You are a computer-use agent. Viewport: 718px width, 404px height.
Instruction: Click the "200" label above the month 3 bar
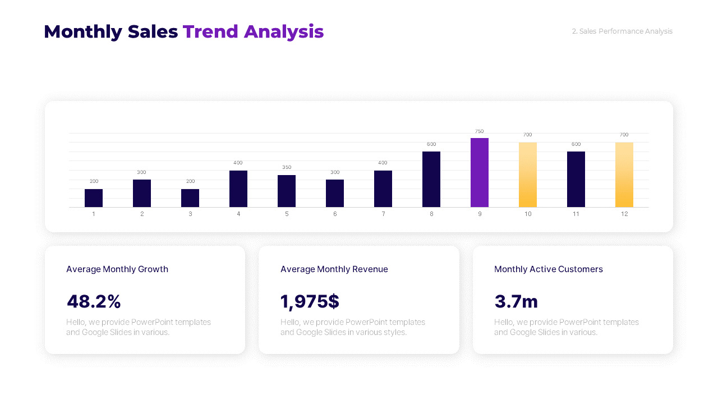click(190, 181)
